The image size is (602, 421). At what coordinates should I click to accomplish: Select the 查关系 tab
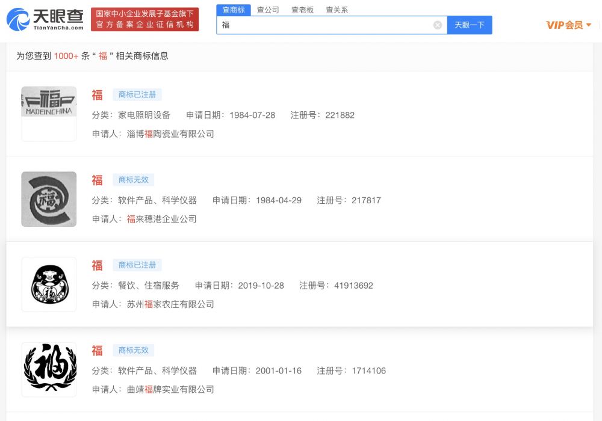[x=337, y=10]
